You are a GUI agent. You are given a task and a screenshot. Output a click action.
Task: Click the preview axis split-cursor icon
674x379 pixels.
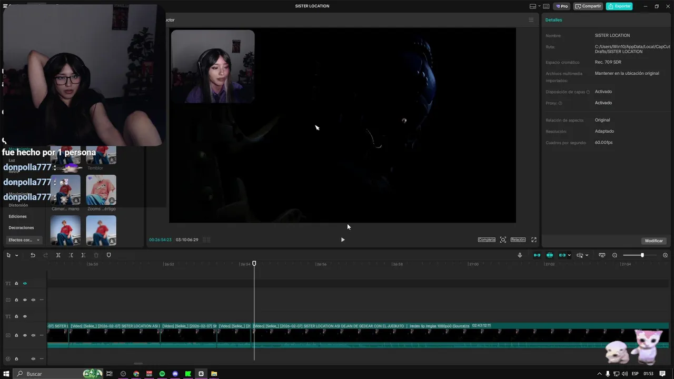580,255
